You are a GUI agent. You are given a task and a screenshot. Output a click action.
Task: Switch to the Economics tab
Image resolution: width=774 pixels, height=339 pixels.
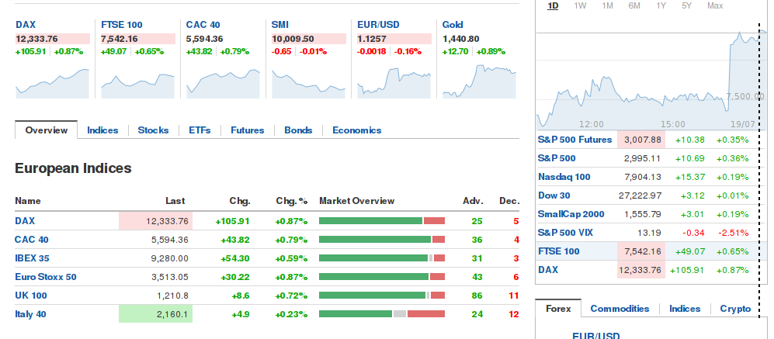click(357, 130)
